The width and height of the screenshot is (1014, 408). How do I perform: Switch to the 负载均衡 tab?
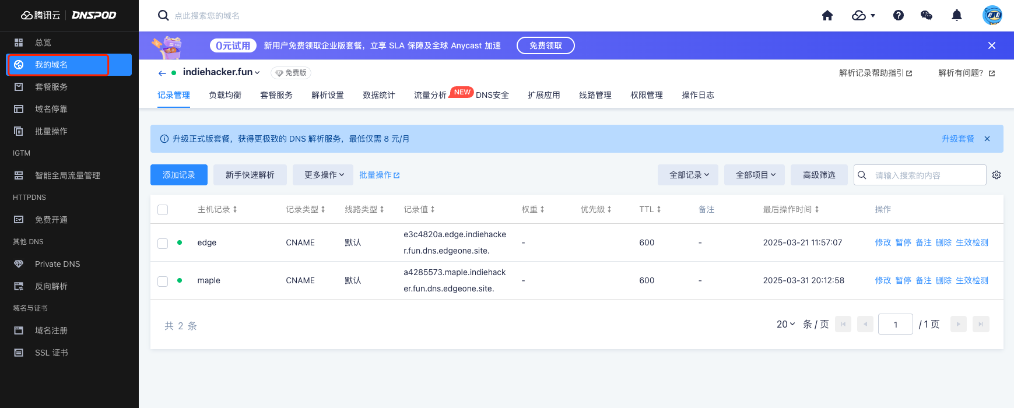click(x=225, y=95)
